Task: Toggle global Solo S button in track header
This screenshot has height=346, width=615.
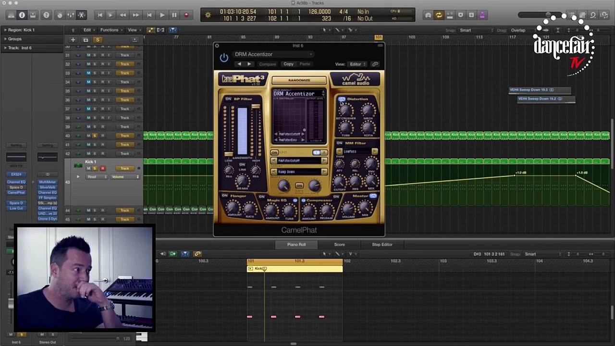Action: click(98, 39)
